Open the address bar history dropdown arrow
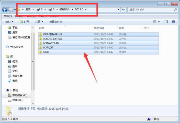Image resolution: width=180 pixels, height=123 pixels. [x=119, y=10]
